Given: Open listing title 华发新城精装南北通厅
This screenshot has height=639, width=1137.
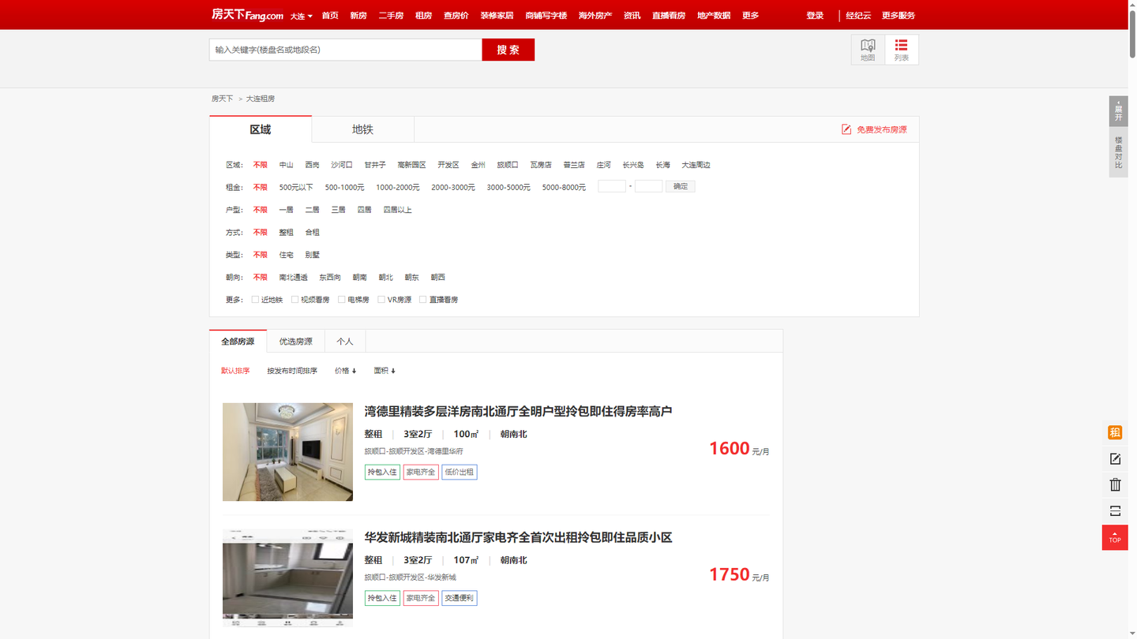Looking at the screenshot, I should [518, 537].
